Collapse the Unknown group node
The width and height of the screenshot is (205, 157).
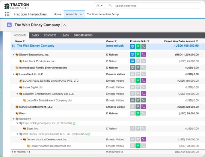(x=13, y=119)
